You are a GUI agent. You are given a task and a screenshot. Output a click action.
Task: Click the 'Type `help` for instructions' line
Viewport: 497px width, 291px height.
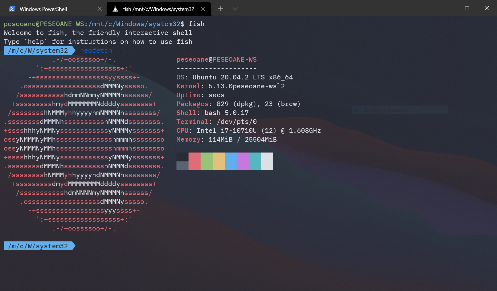98,42
